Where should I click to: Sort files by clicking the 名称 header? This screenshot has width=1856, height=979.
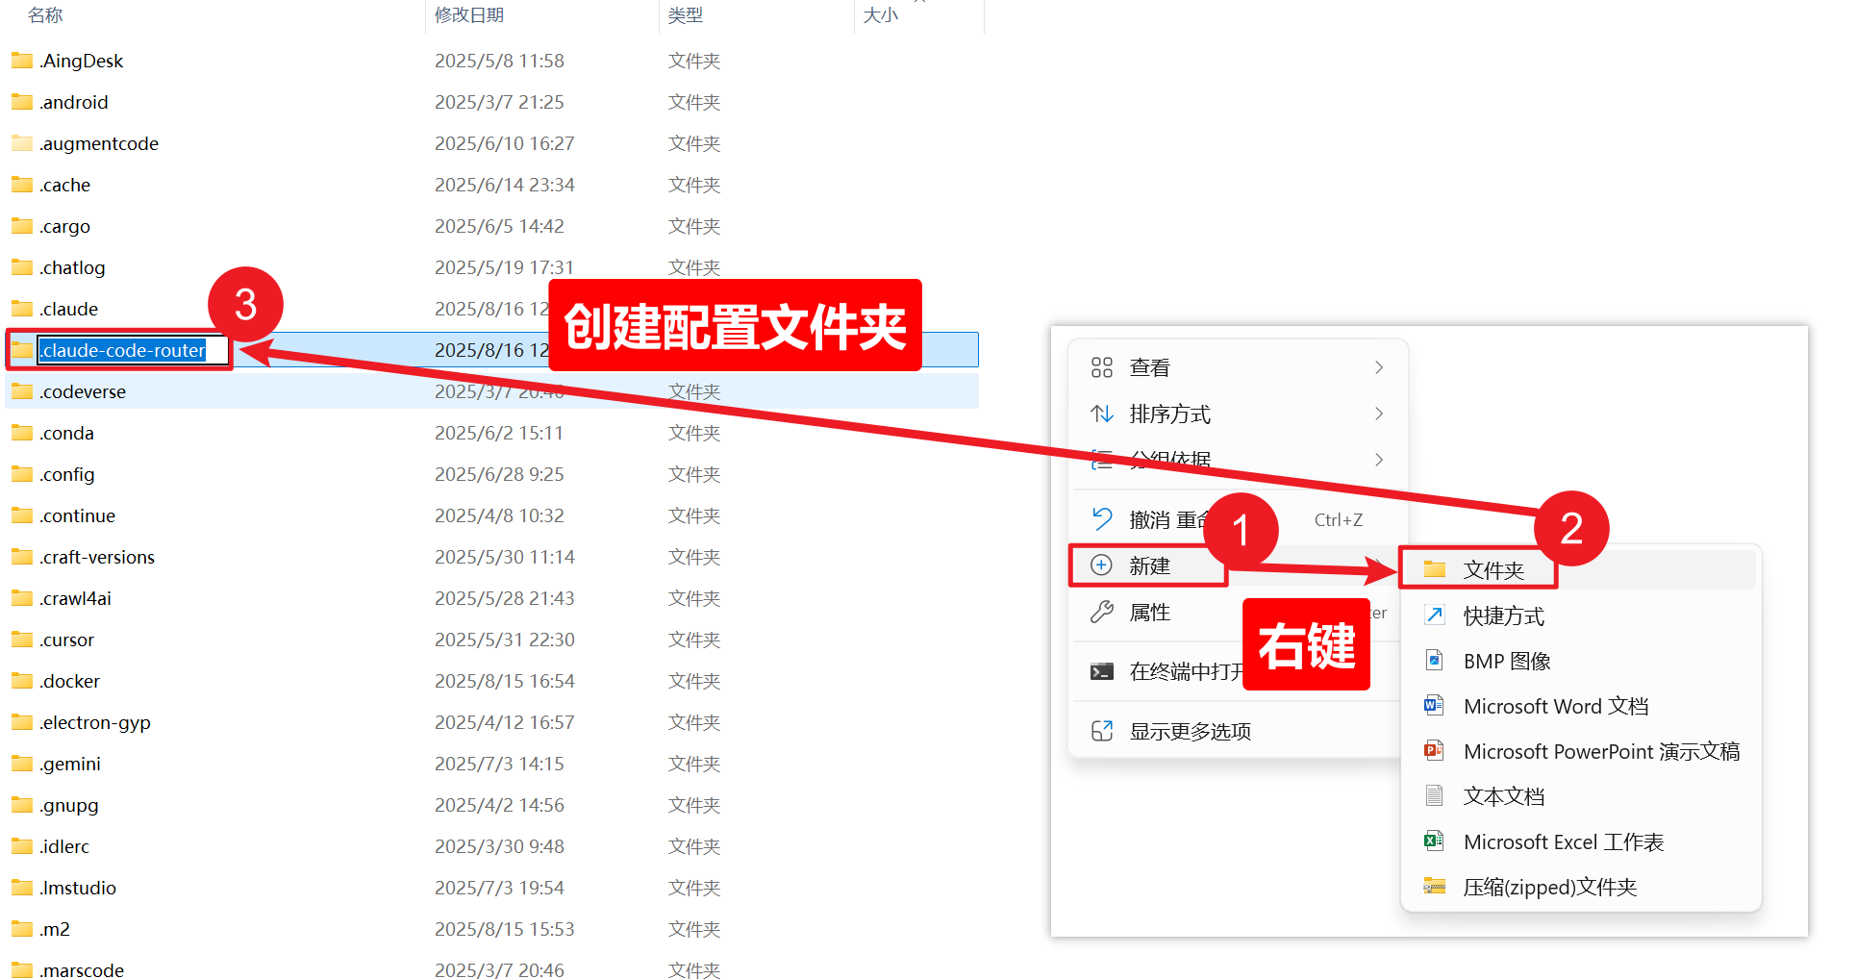[x=44, y=14]
